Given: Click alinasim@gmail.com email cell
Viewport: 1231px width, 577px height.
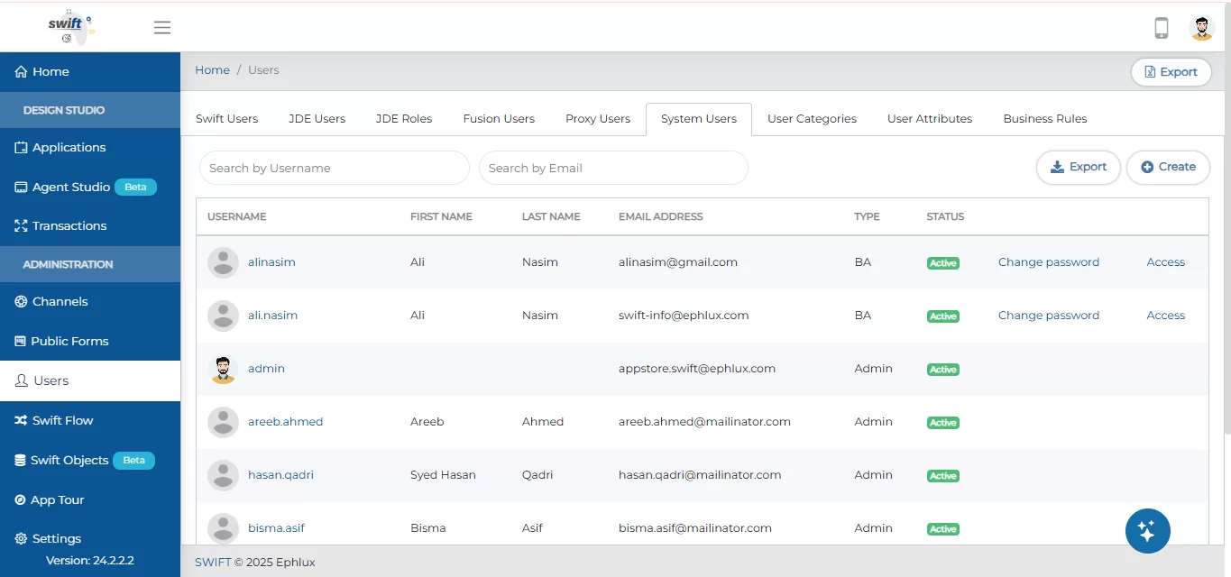Looking at the screenshot, I should click(678, 262).
